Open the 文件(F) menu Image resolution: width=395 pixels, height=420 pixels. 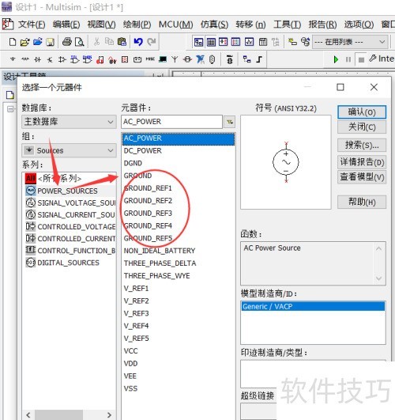pyautogui.click(x=32, y=25)
